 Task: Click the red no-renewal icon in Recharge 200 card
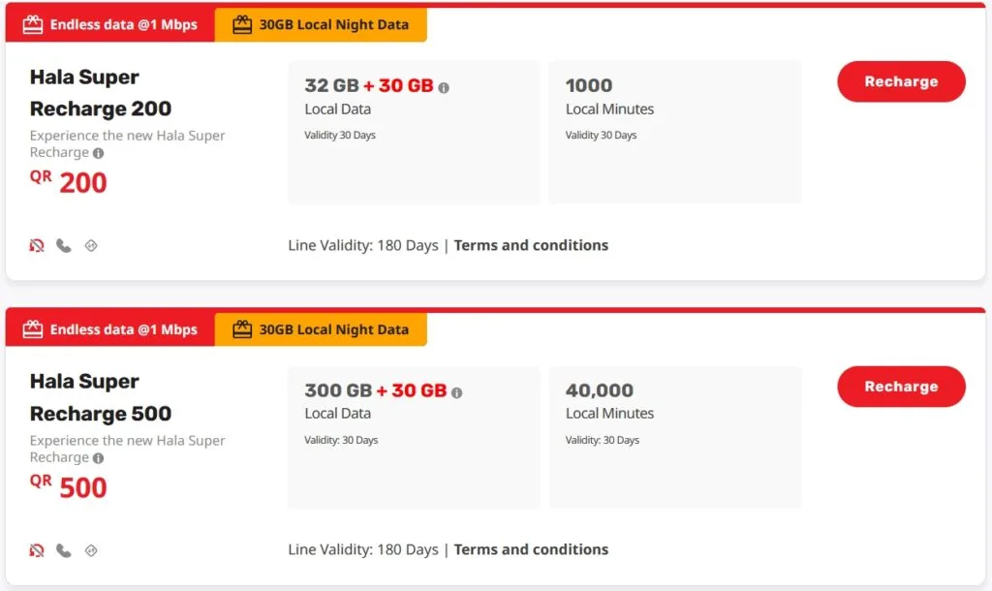point(37,246)
